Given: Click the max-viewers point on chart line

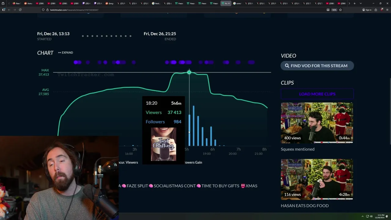Looking at the screenshot, I should point(189,72).
